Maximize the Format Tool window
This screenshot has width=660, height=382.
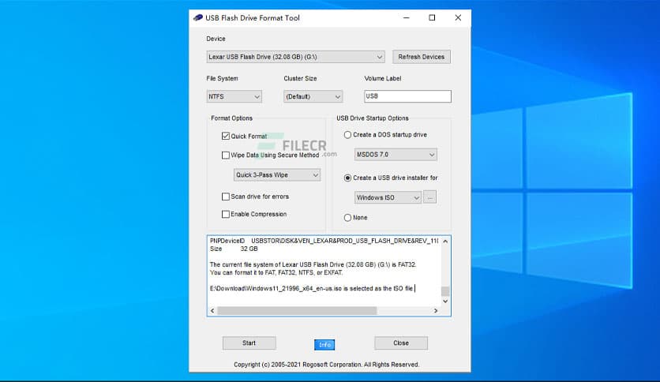432,17
